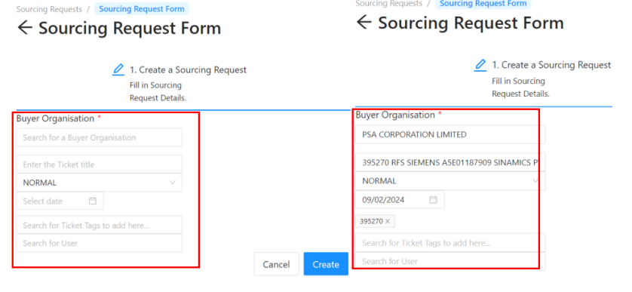Focus the Search for a Buyer Organisation field
This screenshot has width=632, height=292.
(99, 137)
